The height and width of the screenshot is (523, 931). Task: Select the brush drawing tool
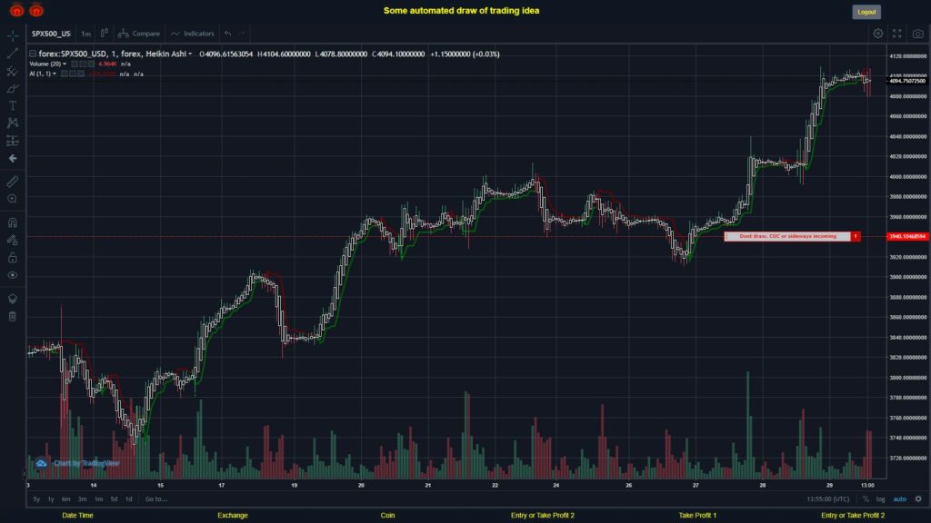click(13, 88)
